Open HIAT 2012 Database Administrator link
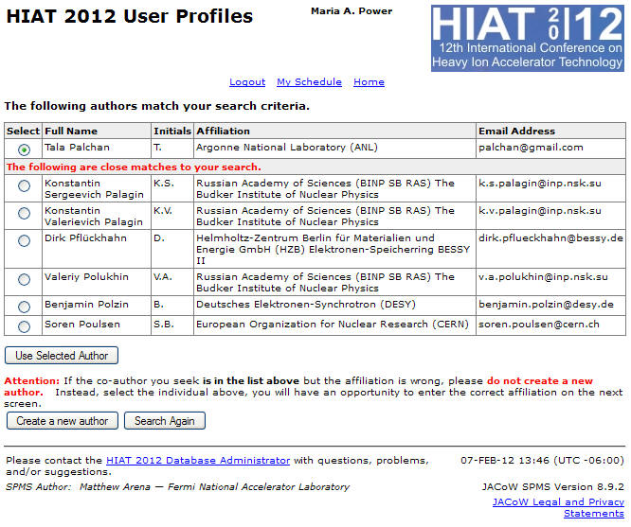 click(x=198, y=460)
